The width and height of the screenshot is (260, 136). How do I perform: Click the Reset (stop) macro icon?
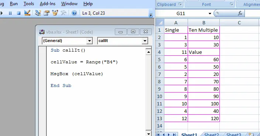tap(18, 13)
